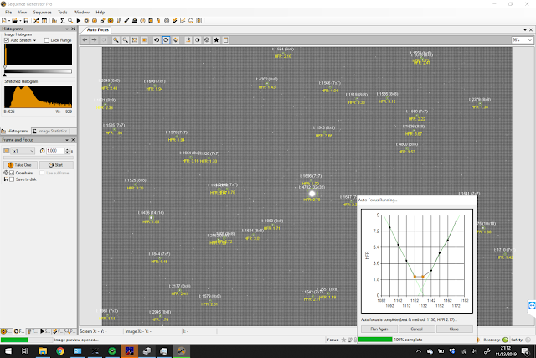Toggle the Auto Stretch checkbox
Screen dimensions: 536x358
tap(7, 40)
